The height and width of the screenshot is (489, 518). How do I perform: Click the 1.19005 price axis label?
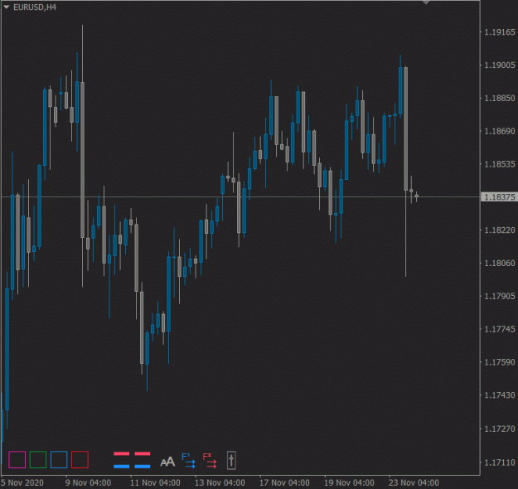pyautogui.click(x=500, y=65)
